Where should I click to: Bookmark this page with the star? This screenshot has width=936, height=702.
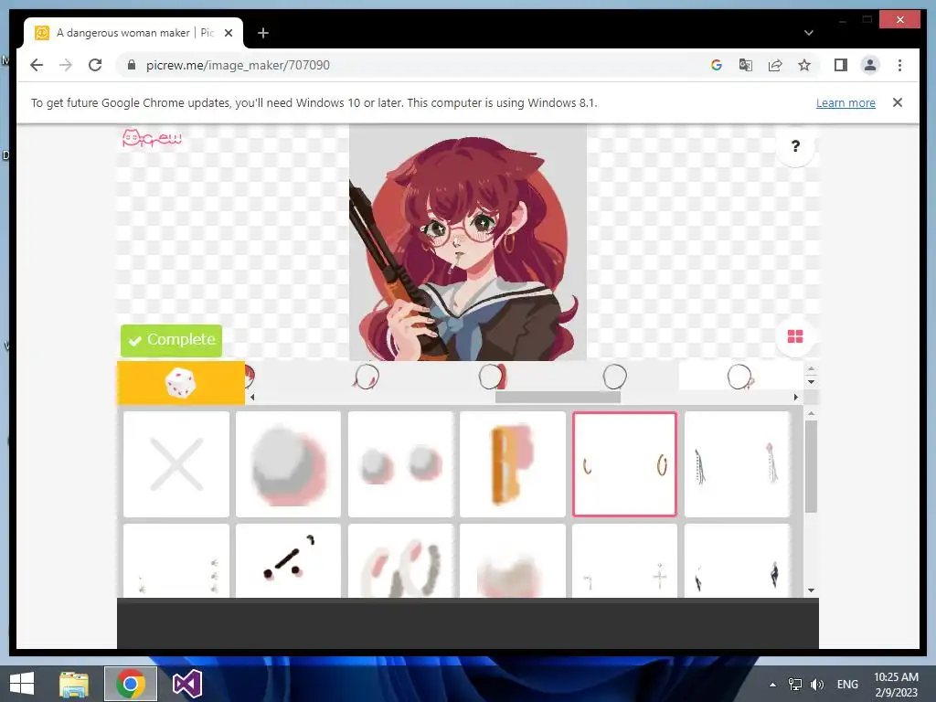coord(804,65)
